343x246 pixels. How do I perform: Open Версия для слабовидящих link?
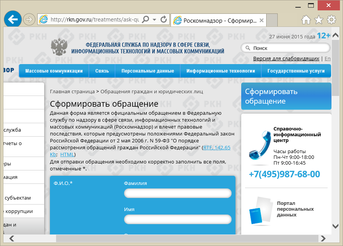(286, 59)
